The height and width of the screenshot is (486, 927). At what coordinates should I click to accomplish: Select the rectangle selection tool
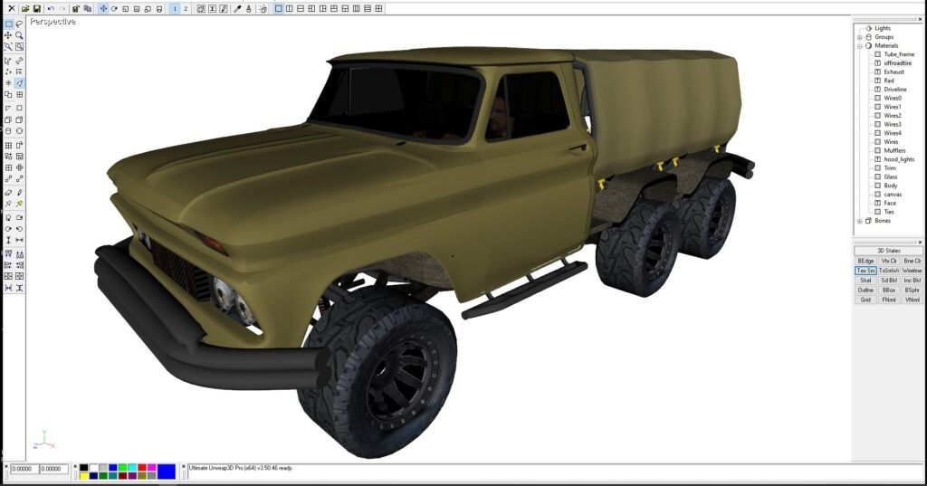tap(8, 24)
